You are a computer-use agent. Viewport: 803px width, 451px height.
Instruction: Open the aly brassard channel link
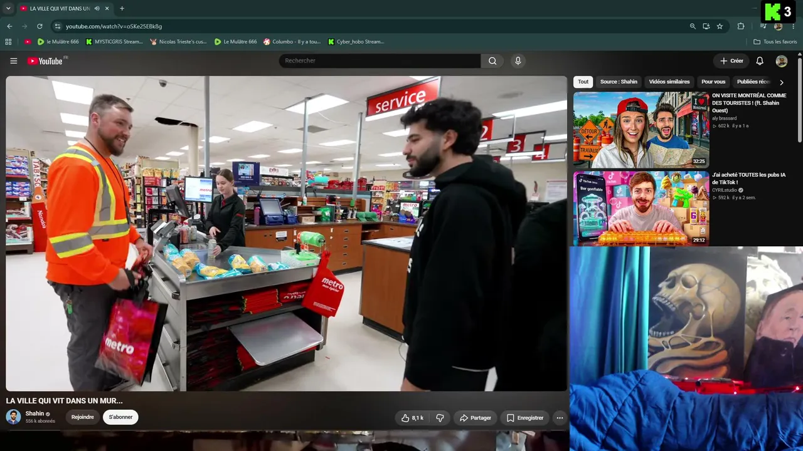(x=725, y=118)
